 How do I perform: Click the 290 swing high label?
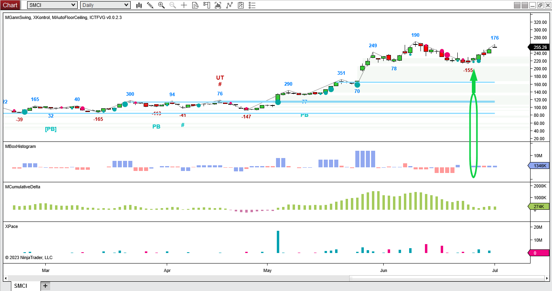tap(288, 84)
